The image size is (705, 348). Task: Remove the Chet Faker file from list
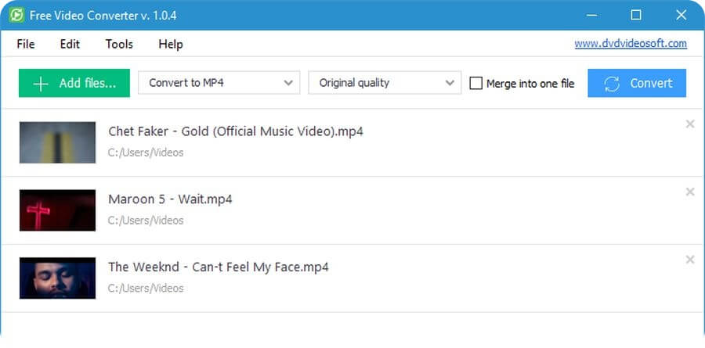click(689, 124)
